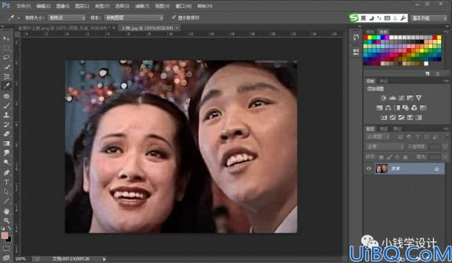Open the Layer menu
The image size is (452, 263).
click(x=82, y=6)
